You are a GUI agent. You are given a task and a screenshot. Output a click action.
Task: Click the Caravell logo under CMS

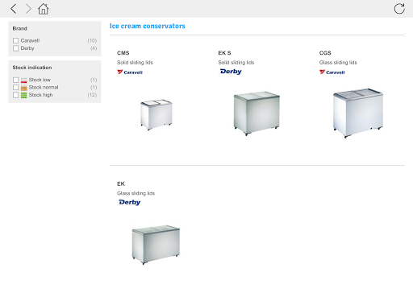130,72
